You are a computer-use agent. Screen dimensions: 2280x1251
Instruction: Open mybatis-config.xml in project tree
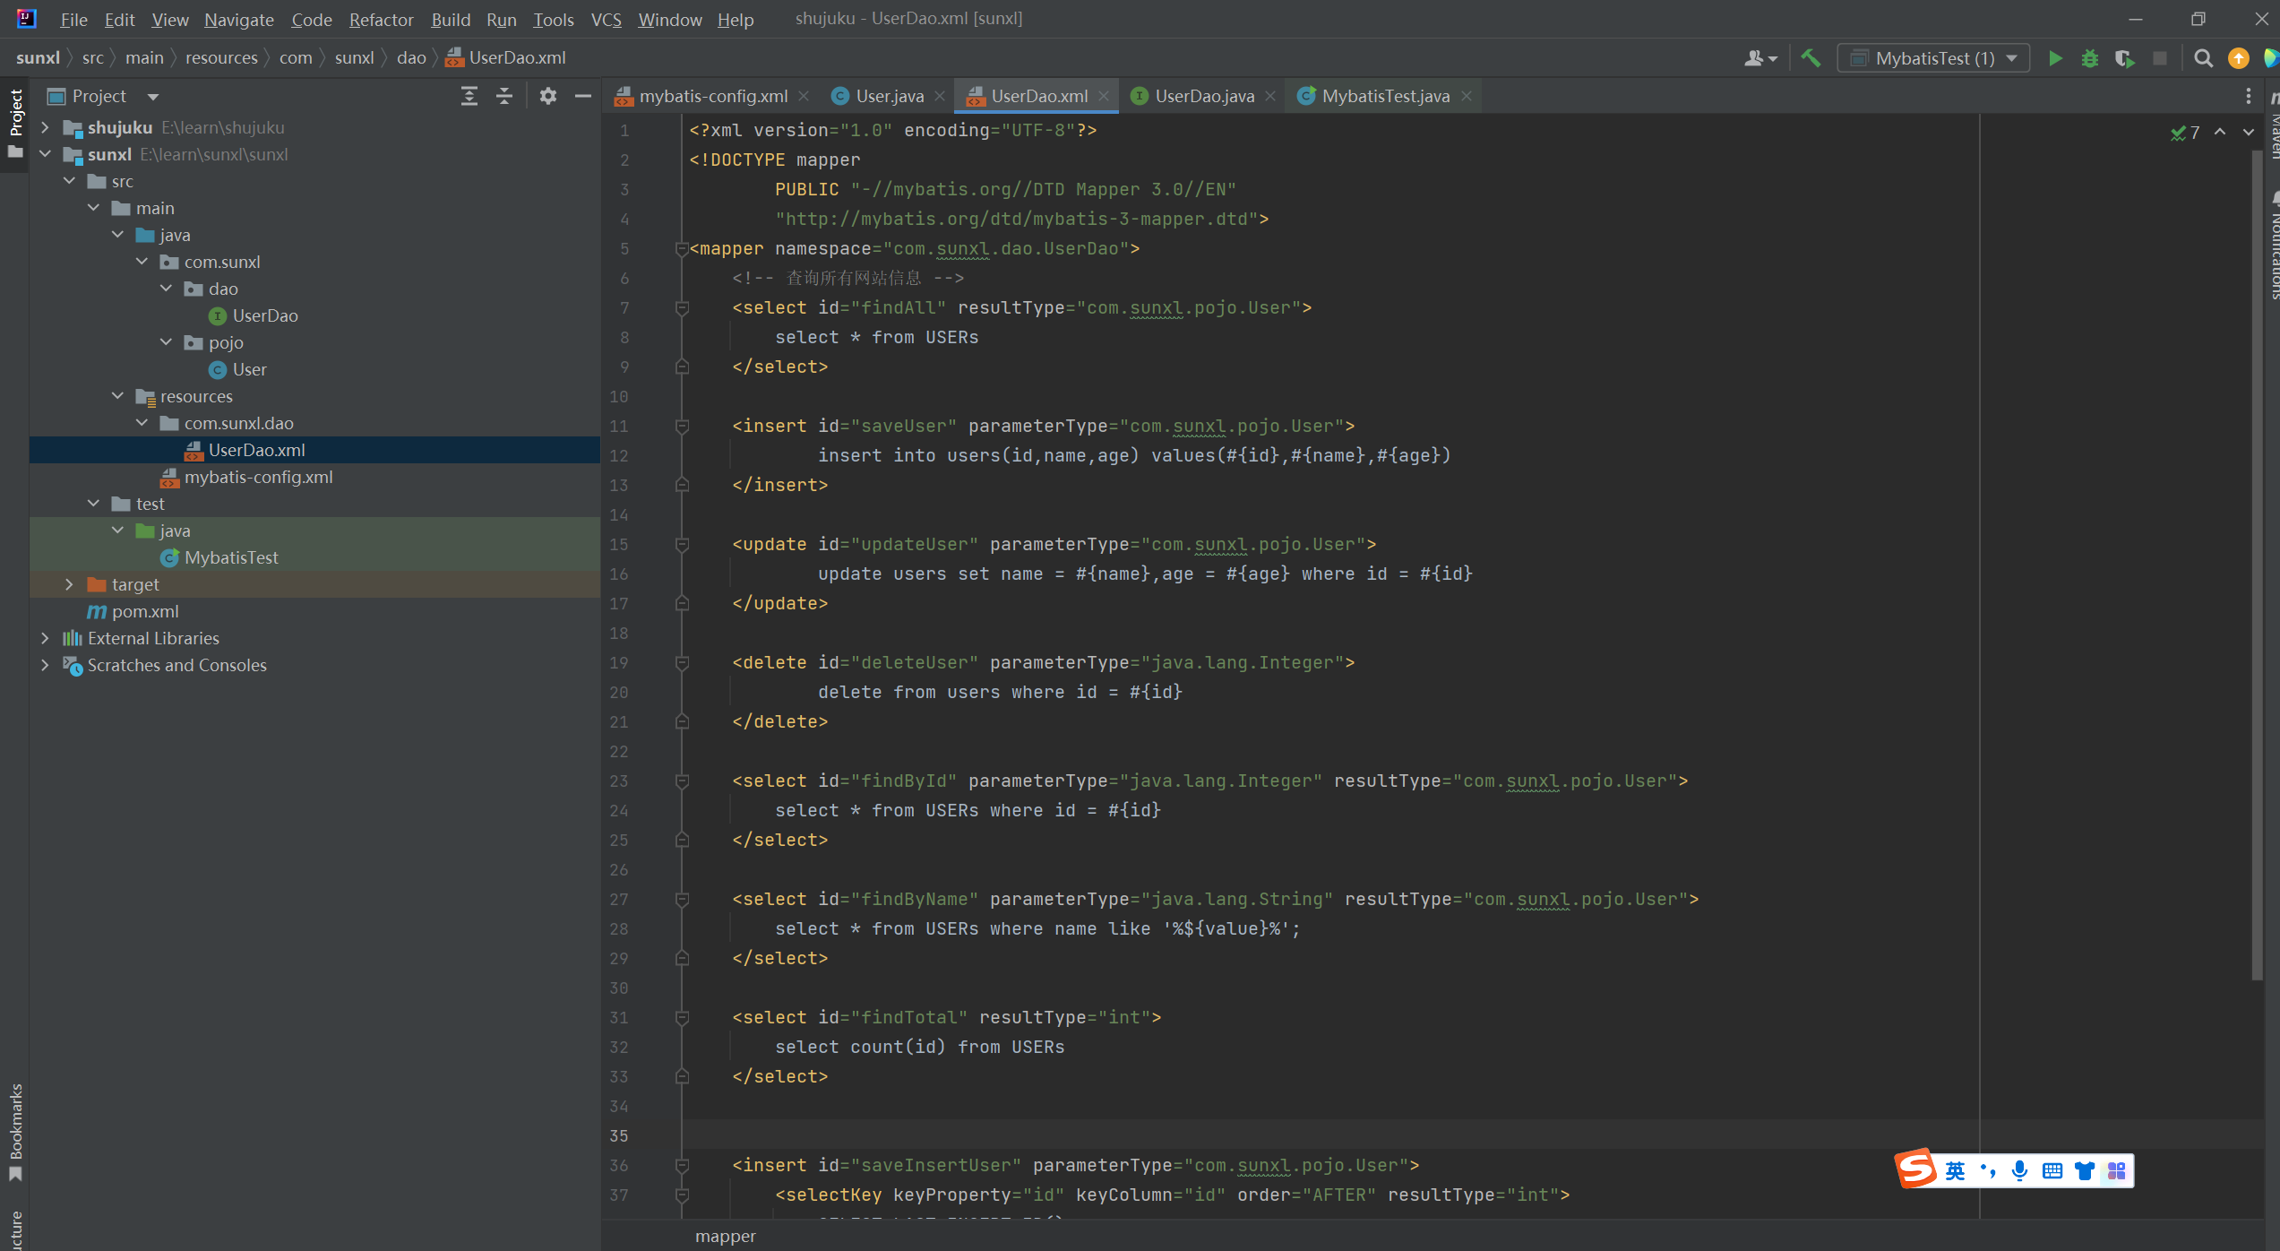coord(258,477)
